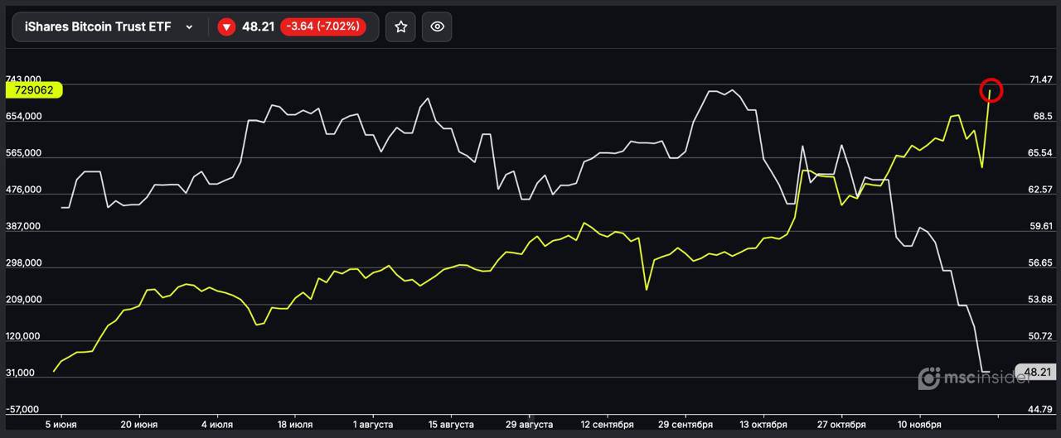The width and height of the screenshot is (1061, 438).
Task: Click the 387,000 label on the left axis
Action: 24,226
